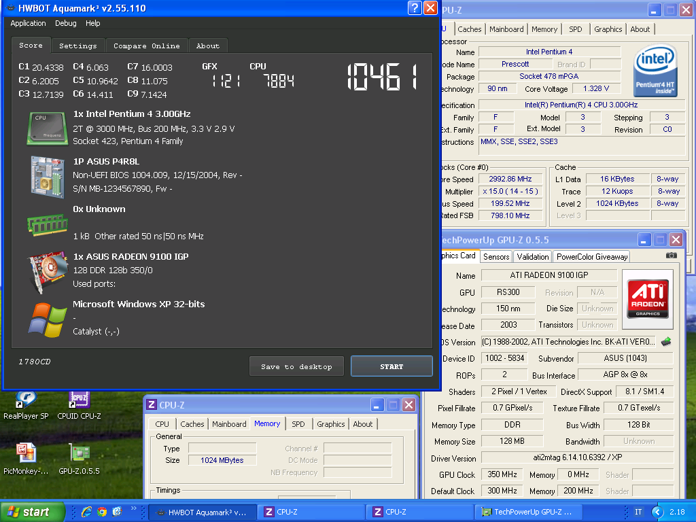Click the Z icon in the bottom CPU-Z title bar
Image resolution: width=696 pixels, height=522 pixels.
(x=152, y=405)
